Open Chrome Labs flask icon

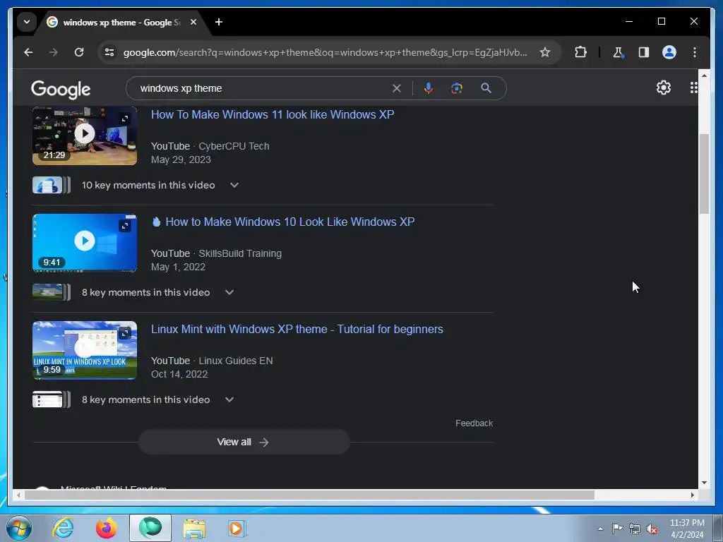pos(619,52)
